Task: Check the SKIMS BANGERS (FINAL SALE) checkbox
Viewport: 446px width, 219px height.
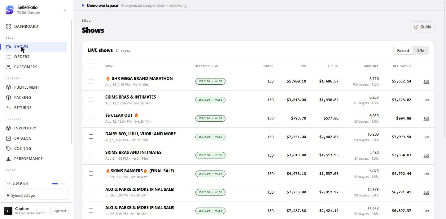Action: pyautogui.click(x=91, y=174)
